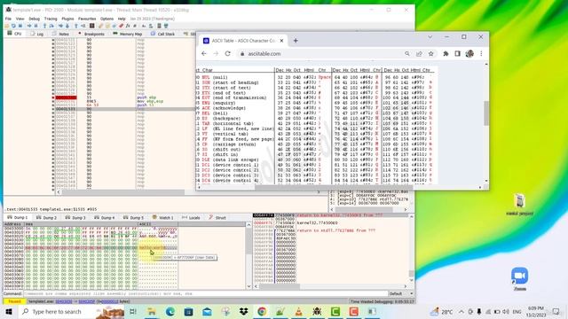Click the disassembly horizontal scrollbar
The image size is (568, 319).
pos(188,192)
